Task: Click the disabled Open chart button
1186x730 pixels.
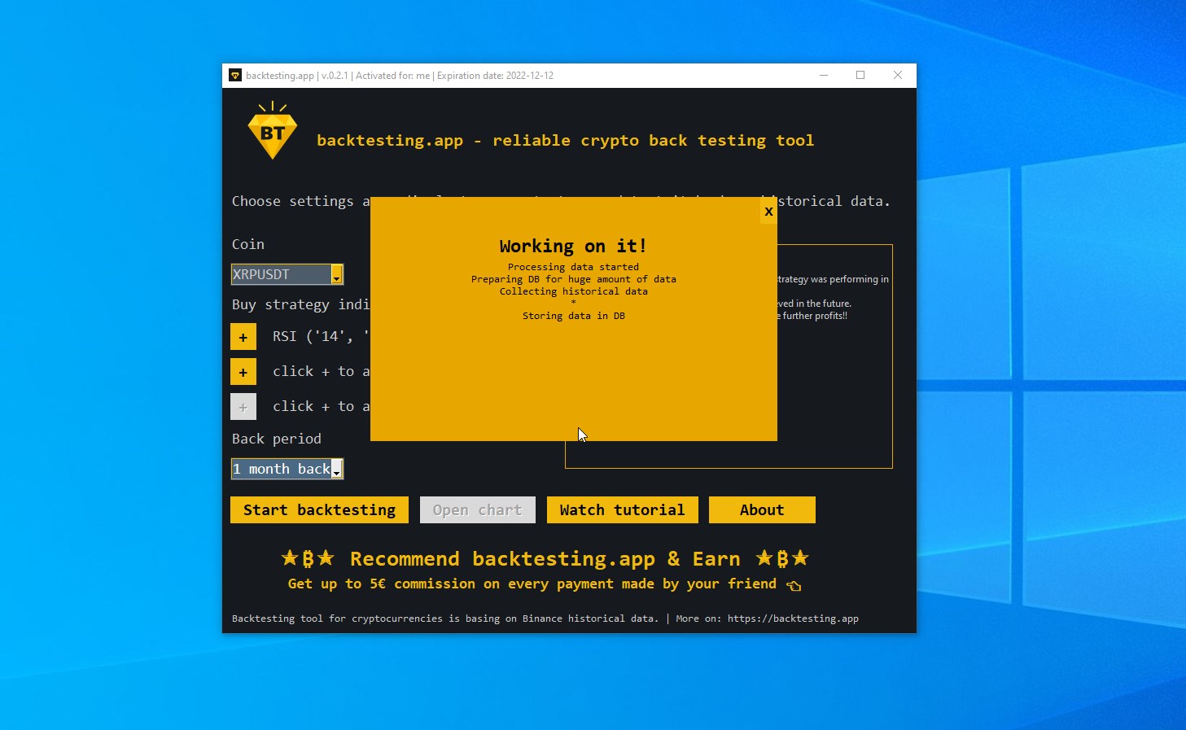Action: coord(477,509)
